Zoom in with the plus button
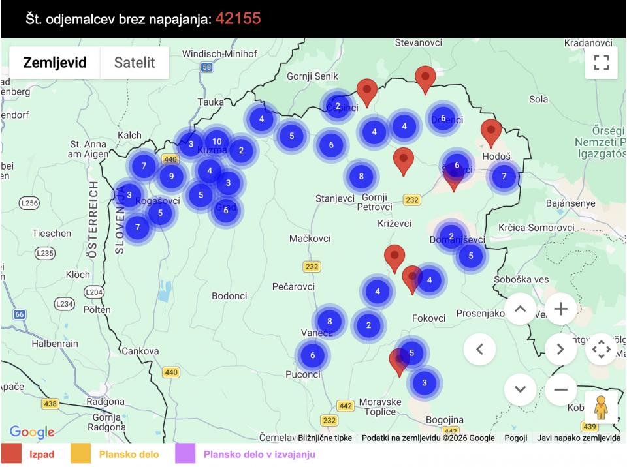The height and width of the screenshot is (467, 627). (560, 309)
